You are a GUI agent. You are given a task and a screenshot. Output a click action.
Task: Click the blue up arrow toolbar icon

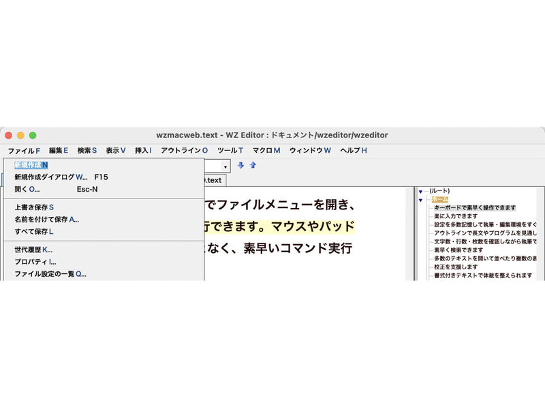(x=253, y=165)
